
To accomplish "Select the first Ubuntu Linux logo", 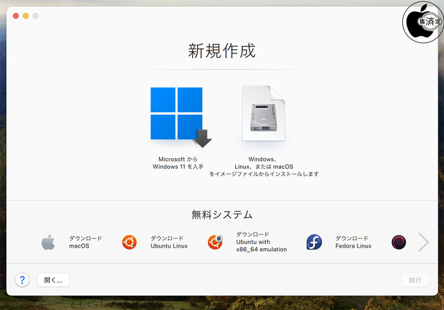I will pyautogui.click(x=130, y=242).
